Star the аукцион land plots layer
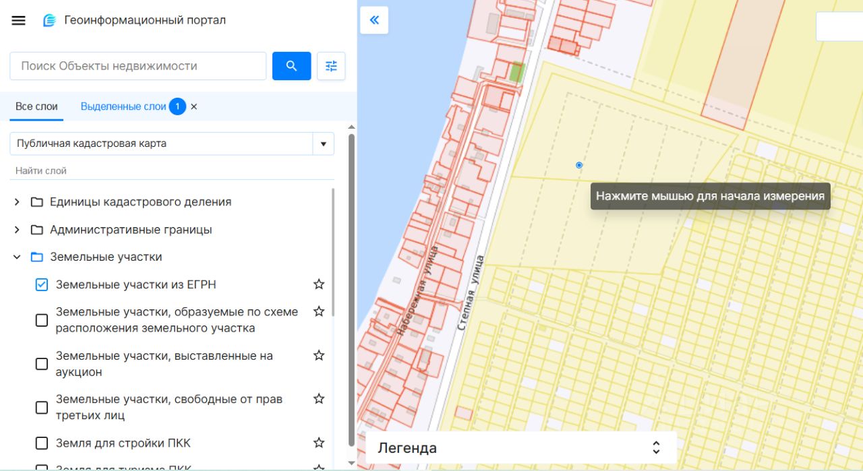 [x=319, y=355]
